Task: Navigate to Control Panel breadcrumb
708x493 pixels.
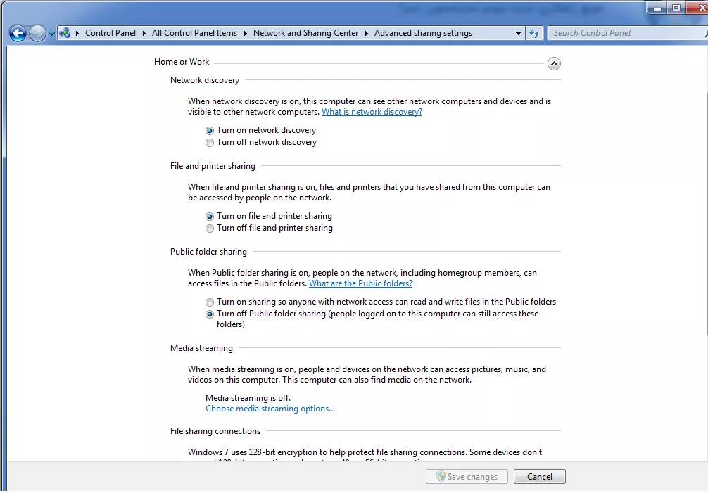Action: coord(110,33)
